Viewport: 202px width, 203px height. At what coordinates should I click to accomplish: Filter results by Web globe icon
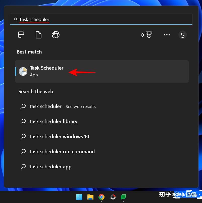tap(56, 35)
